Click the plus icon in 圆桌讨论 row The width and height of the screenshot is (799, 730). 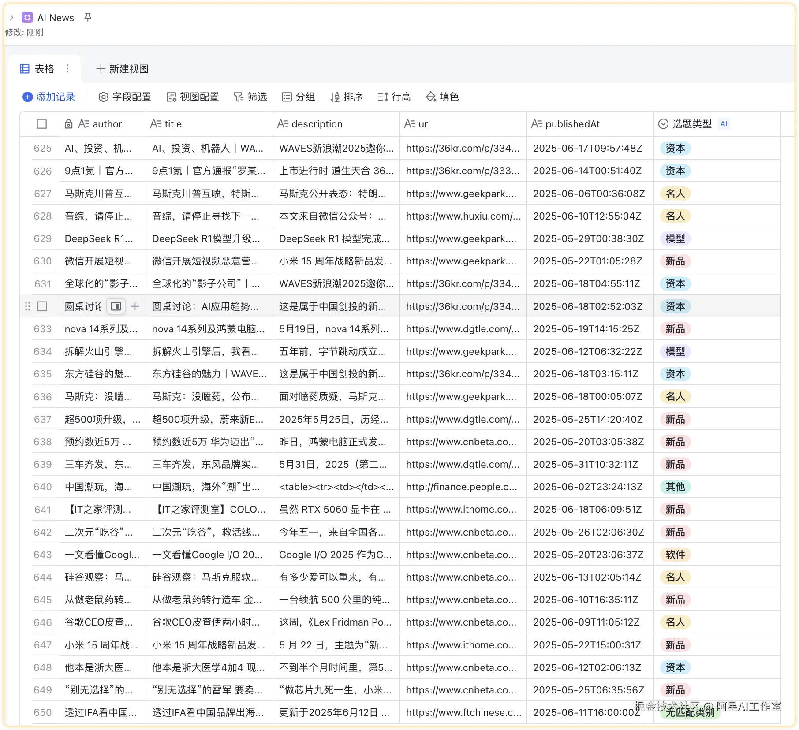[x=135, y=306]
